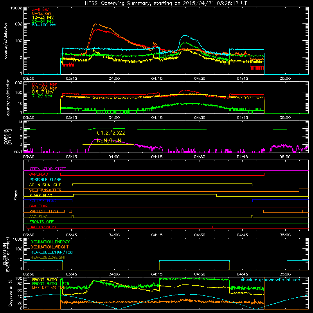Click the ATTENUATOR_STATE flag label
Viewport: 313px width, 313px height.
pyautogui.click(x=47, y=169)
